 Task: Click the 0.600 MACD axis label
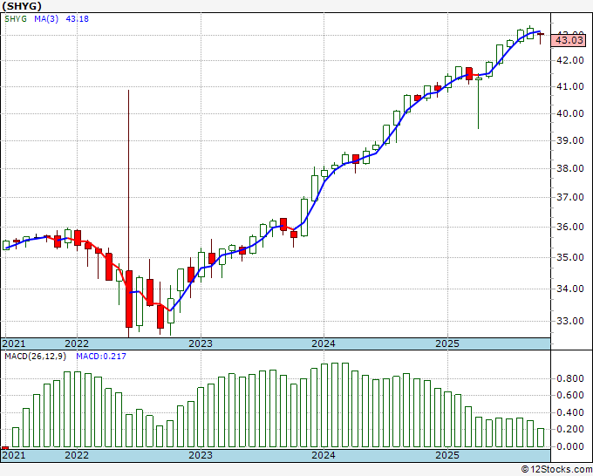[570, 396]
